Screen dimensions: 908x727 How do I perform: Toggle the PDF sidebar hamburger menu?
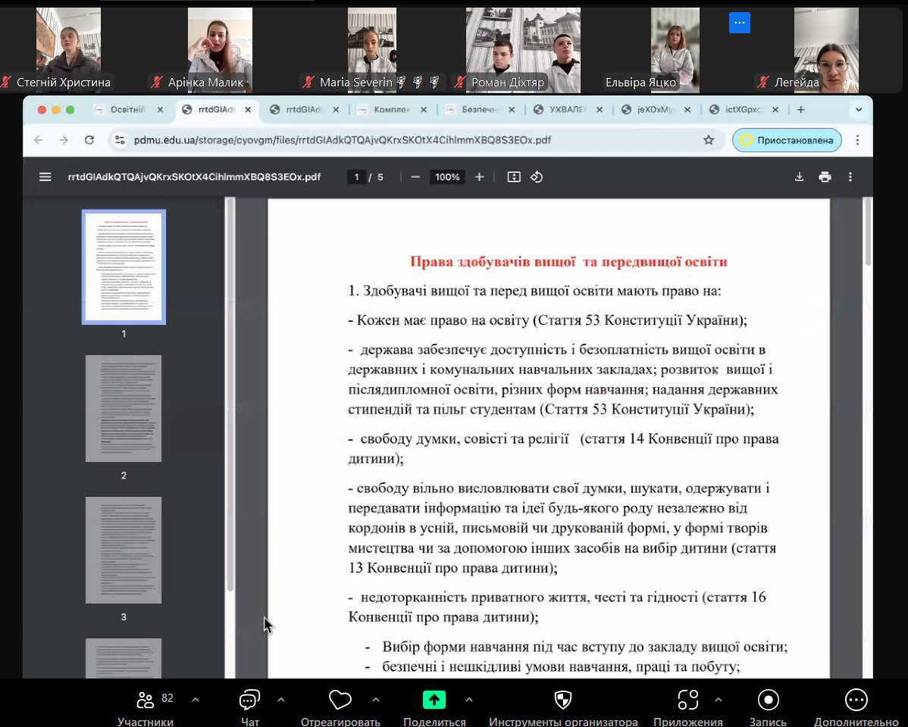tap(45, 177)
